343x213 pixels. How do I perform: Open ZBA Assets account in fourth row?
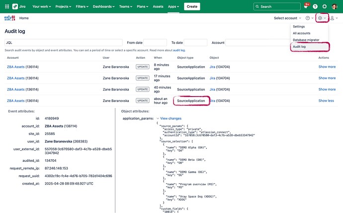16,101
